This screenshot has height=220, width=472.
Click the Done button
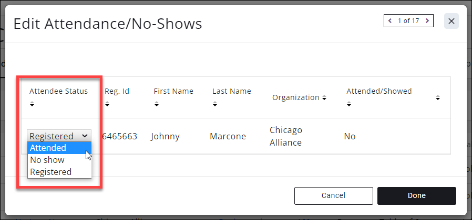[416, 195]
